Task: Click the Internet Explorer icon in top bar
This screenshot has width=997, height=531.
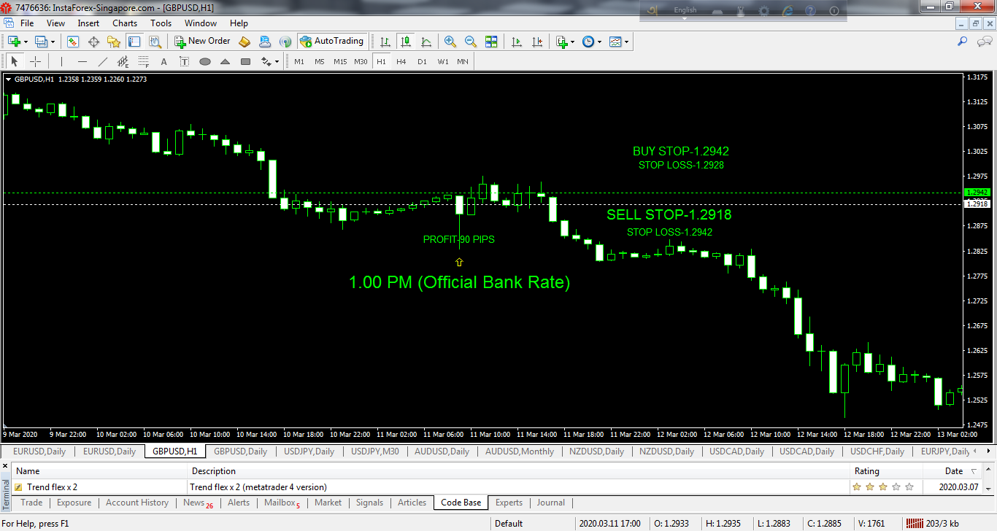Action: [788, 11]
